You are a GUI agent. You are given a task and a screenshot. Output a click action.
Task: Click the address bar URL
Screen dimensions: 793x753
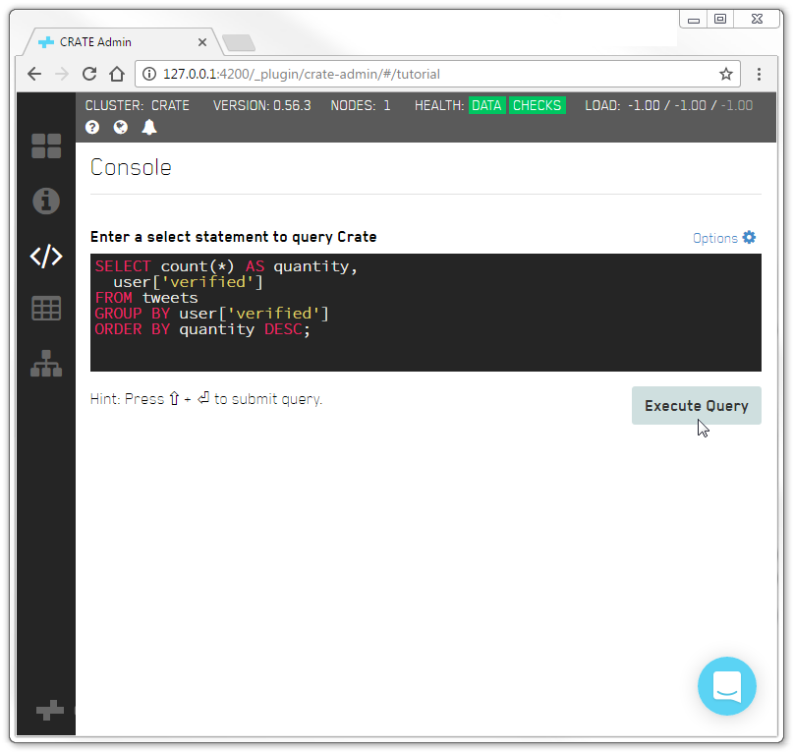coord(302,74)
